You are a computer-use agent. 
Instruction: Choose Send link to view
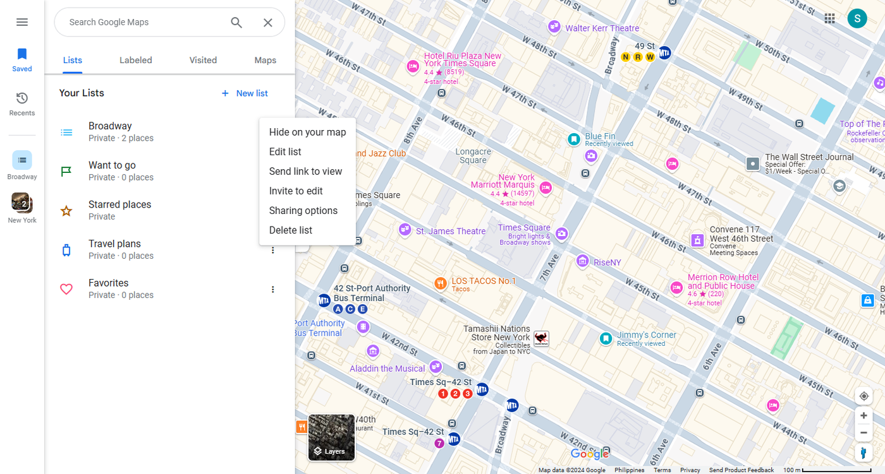tap(308, 171)
